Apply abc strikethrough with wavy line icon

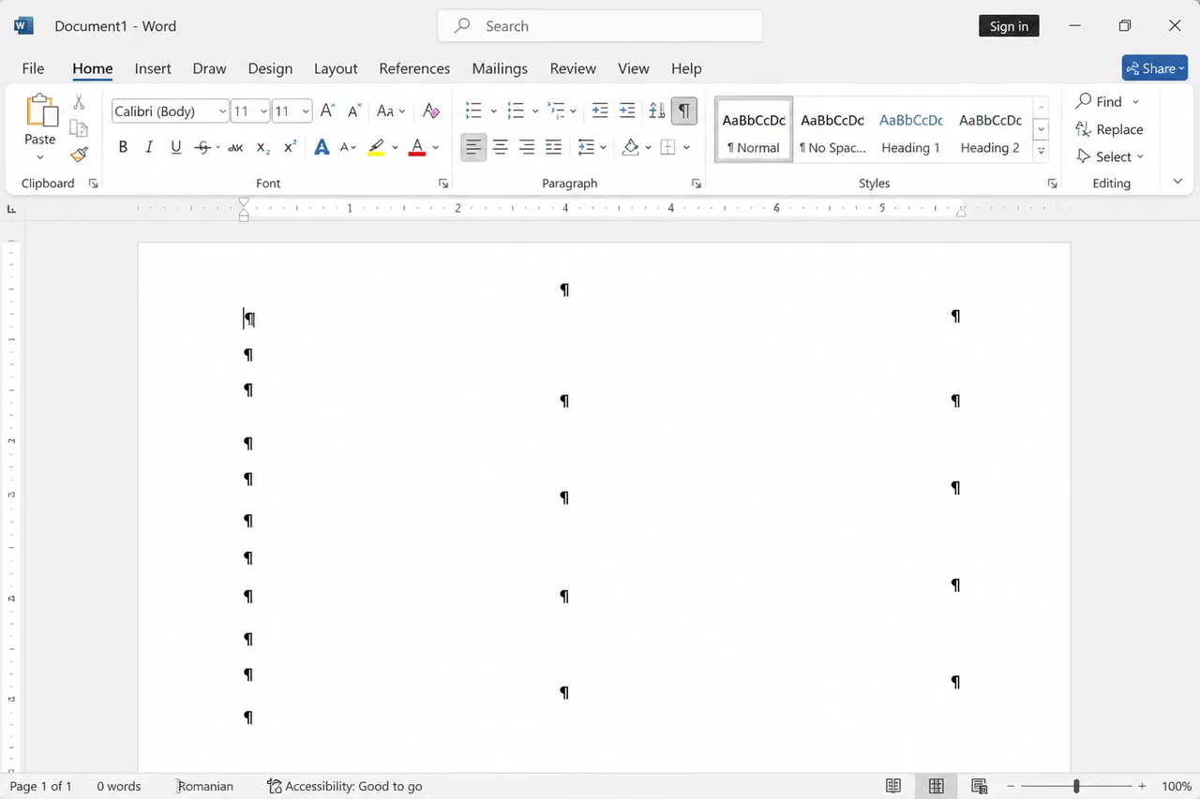(235, 147)
